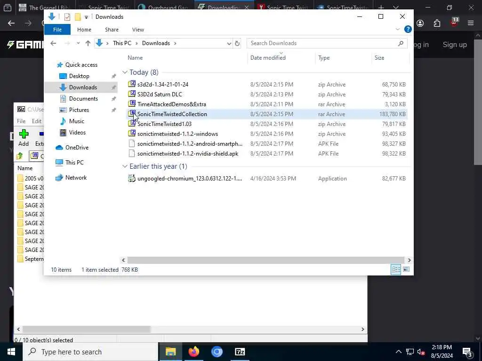Refresh the Downloads folder view

coord(237,43)
